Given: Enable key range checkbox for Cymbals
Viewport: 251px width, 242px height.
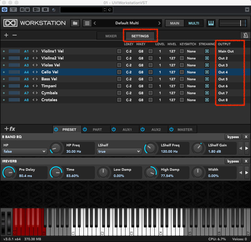Looking at the screenshot, I should (119, 93).
